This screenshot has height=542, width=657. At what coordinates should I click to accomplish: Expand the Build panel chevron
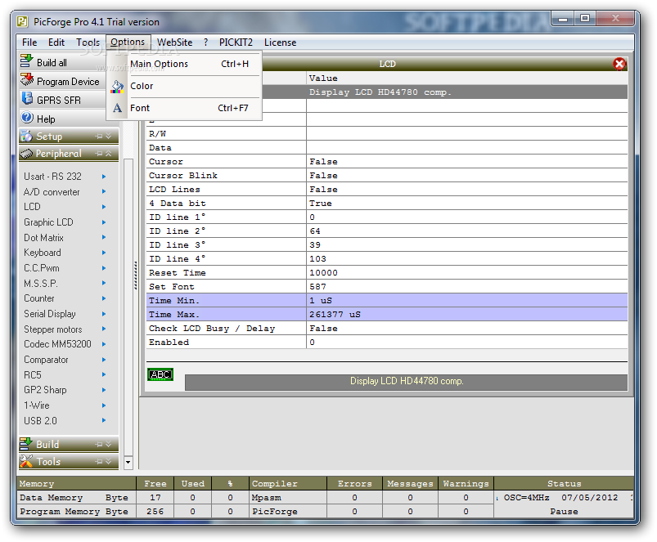point(109,445)
